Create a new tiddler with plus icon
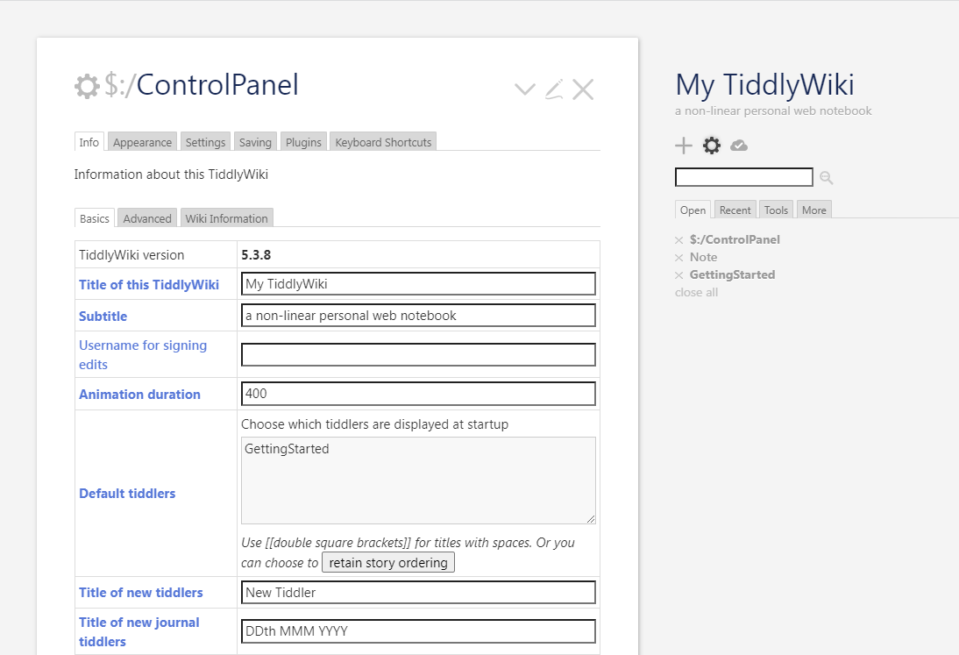This screenshot has width=959, height=655. [x=684, y=146]
